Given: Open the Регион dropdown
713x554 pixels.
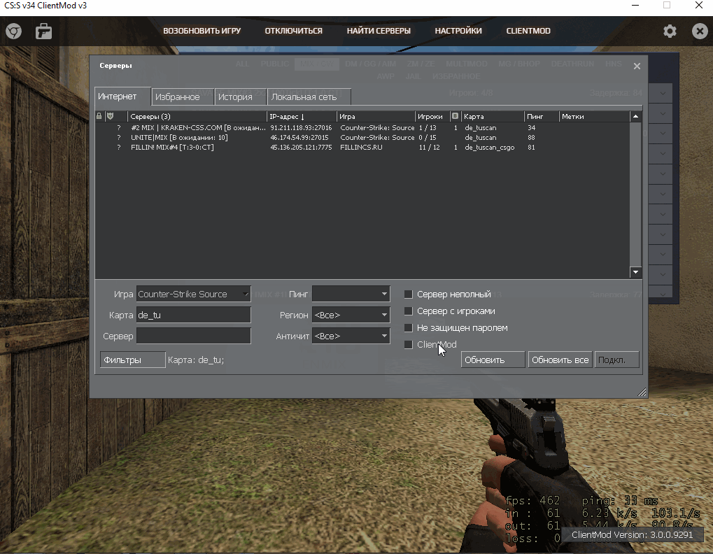Looking at the screenshot, I should pos(351,315).
